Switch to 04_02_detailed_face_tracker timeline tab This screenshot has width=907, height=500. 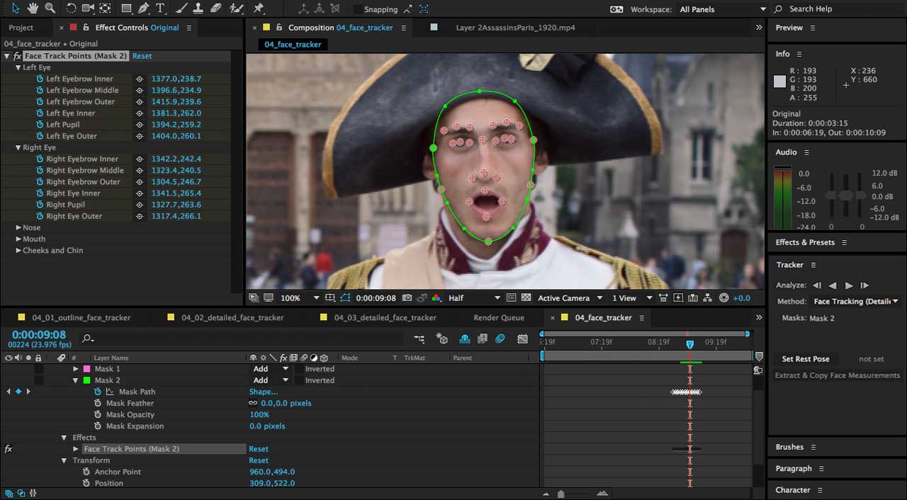232,318
